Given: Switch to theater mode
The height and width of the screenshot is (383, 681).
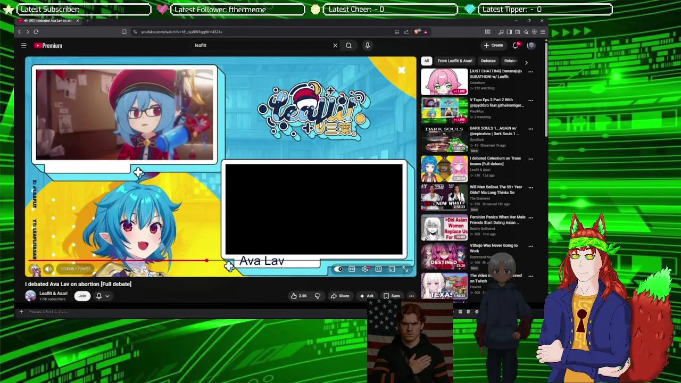Looking at the screenshot, I should [378, 269].
